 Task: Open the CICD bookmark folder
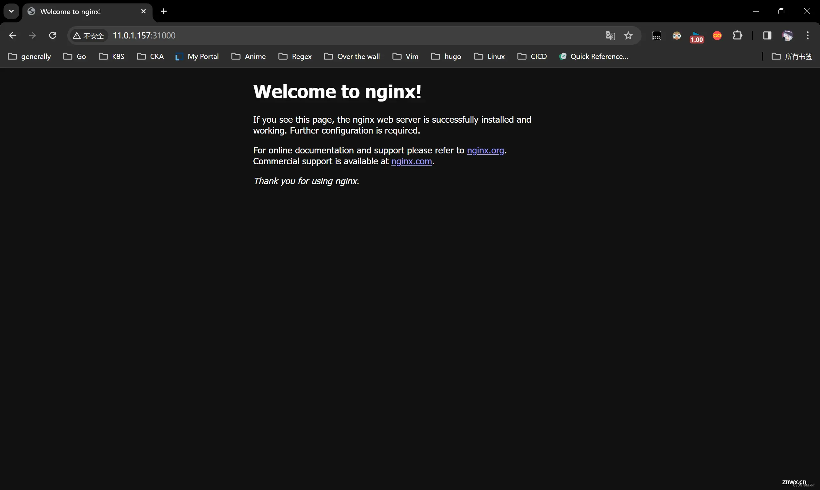[x=532, y=56]
